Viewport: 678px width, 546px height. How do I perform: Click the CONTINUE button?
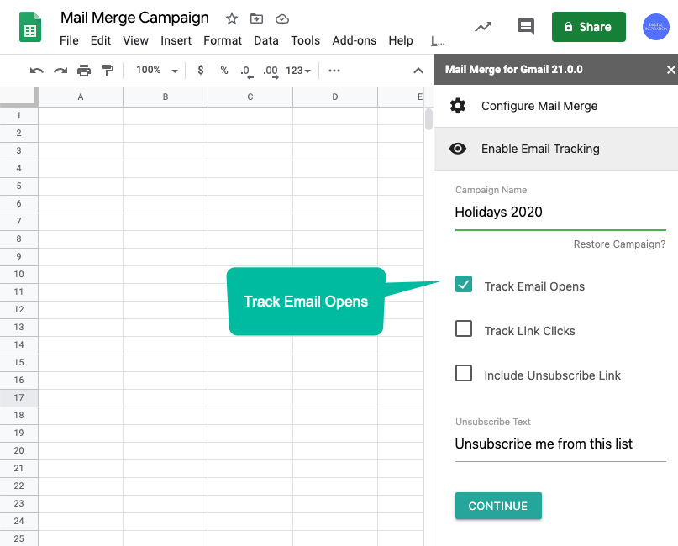pyautogui.click(x=498, y=506)
